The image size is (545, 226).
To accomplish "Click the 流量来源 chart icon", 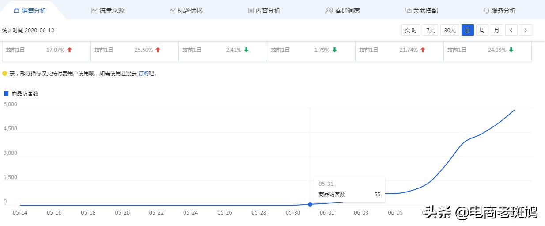I will coord(94,10).
